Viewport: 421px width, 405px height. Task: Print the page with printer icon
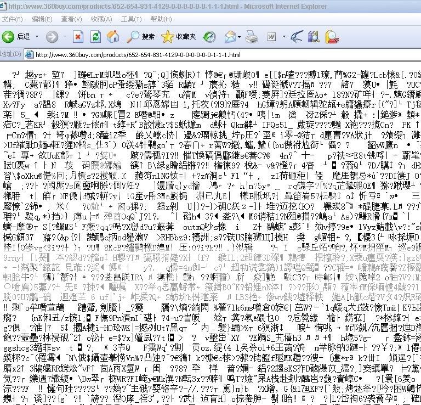[x=252, y=37]
